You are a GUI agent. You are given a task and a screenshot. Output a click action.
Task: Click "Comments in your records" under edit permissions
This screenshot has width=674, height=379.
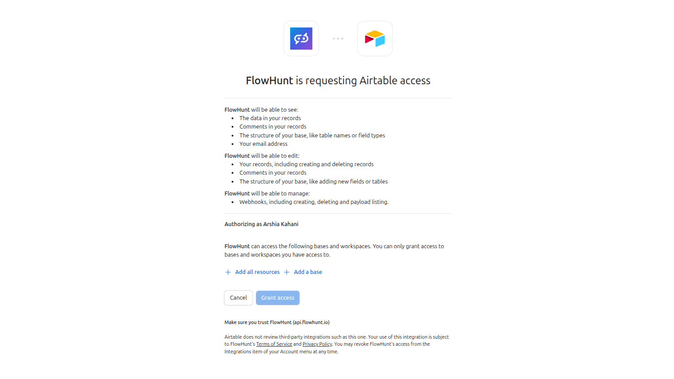272,172
